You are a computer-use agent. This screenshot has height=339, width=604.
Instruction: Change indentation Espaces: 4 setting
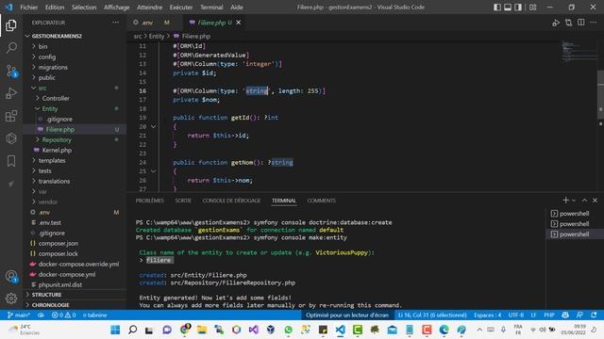coord(487,315)
